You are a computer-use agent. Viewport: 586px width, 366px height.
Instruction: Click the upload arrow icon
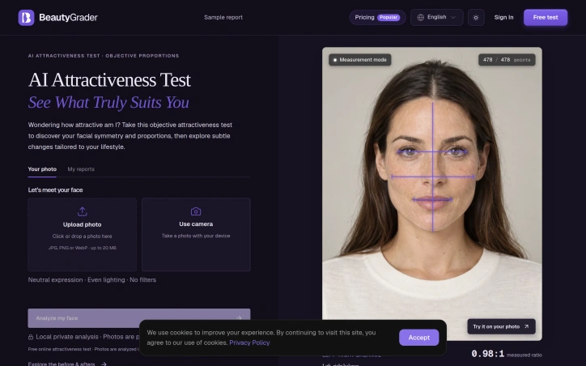click(x=83, y=211)
